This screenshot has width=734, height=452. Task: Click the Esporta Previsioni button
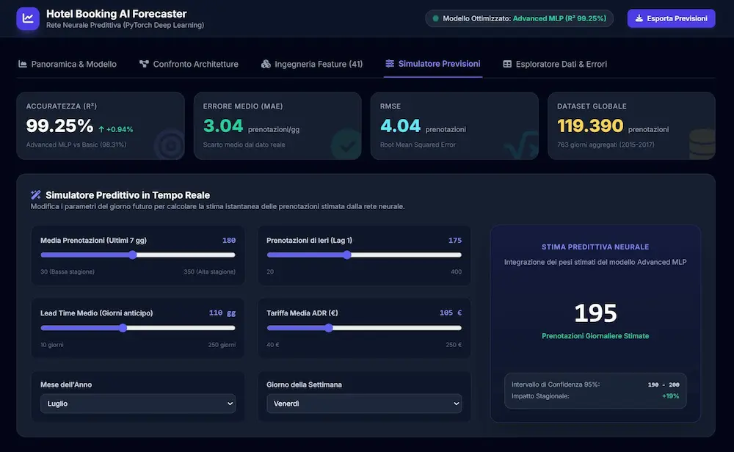(672, 19)
